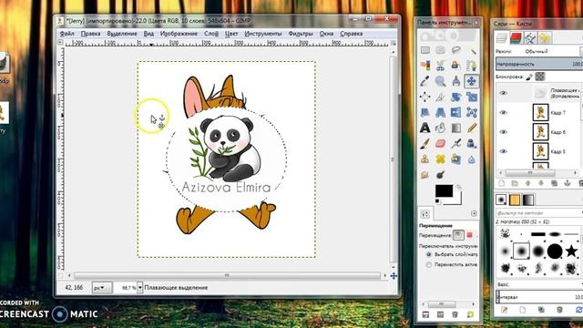The width and height of the screenshot is (583, 328).
Task: Select the Clone stamp tool
Action: click(x=425, y=159)
